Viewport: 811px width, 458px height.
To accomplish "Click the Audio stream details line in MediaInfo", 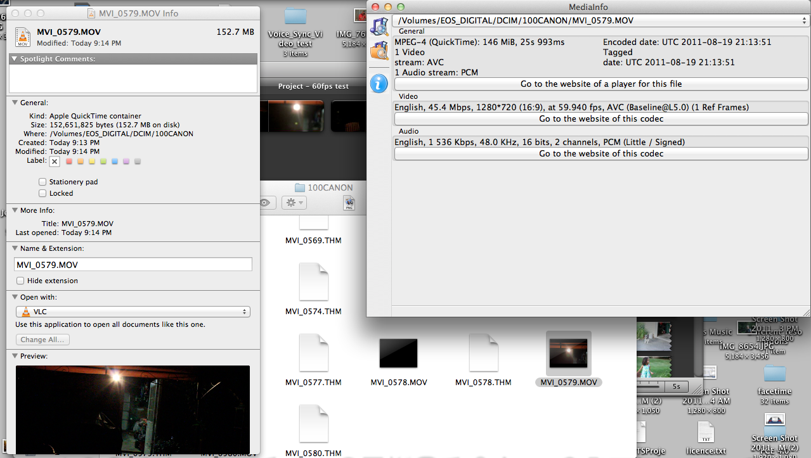I will point(540,143).
